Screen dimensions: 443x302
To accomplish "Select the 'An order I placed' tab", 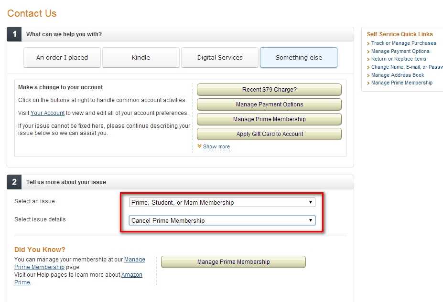I will coord(62,58).
